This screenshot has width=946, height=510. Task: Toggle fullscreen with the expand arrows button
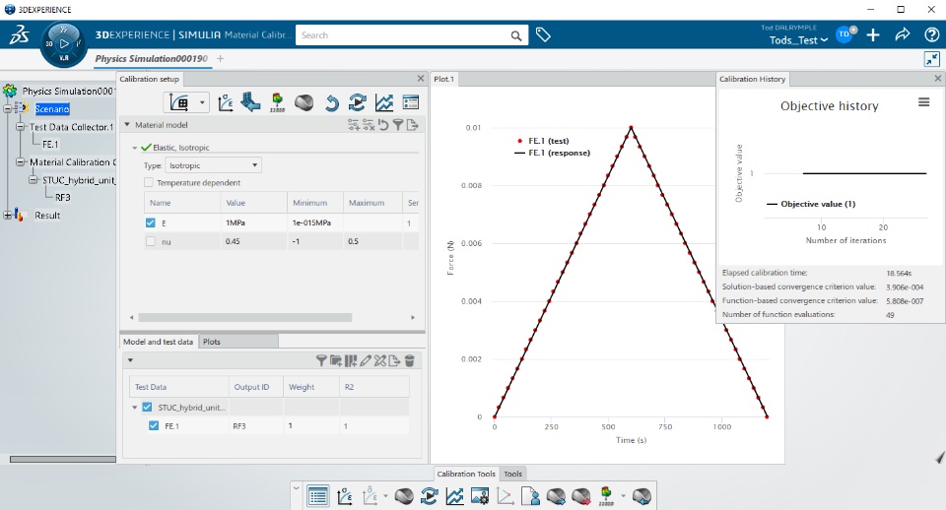(932, 59)
